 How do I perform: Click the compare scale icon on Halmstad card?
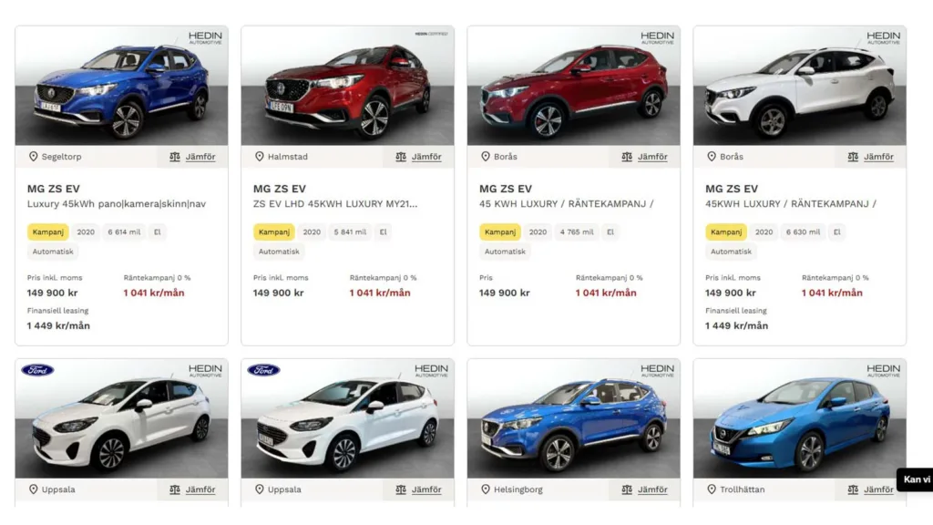[x=401, y=157]
